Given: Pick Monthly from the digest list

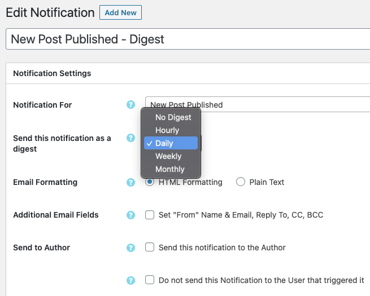Looking at the screenshot, I should [171, 169].
